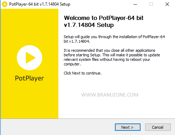Click empty yellow area above the play logo

pyautogui.click(x=30, y=27)
